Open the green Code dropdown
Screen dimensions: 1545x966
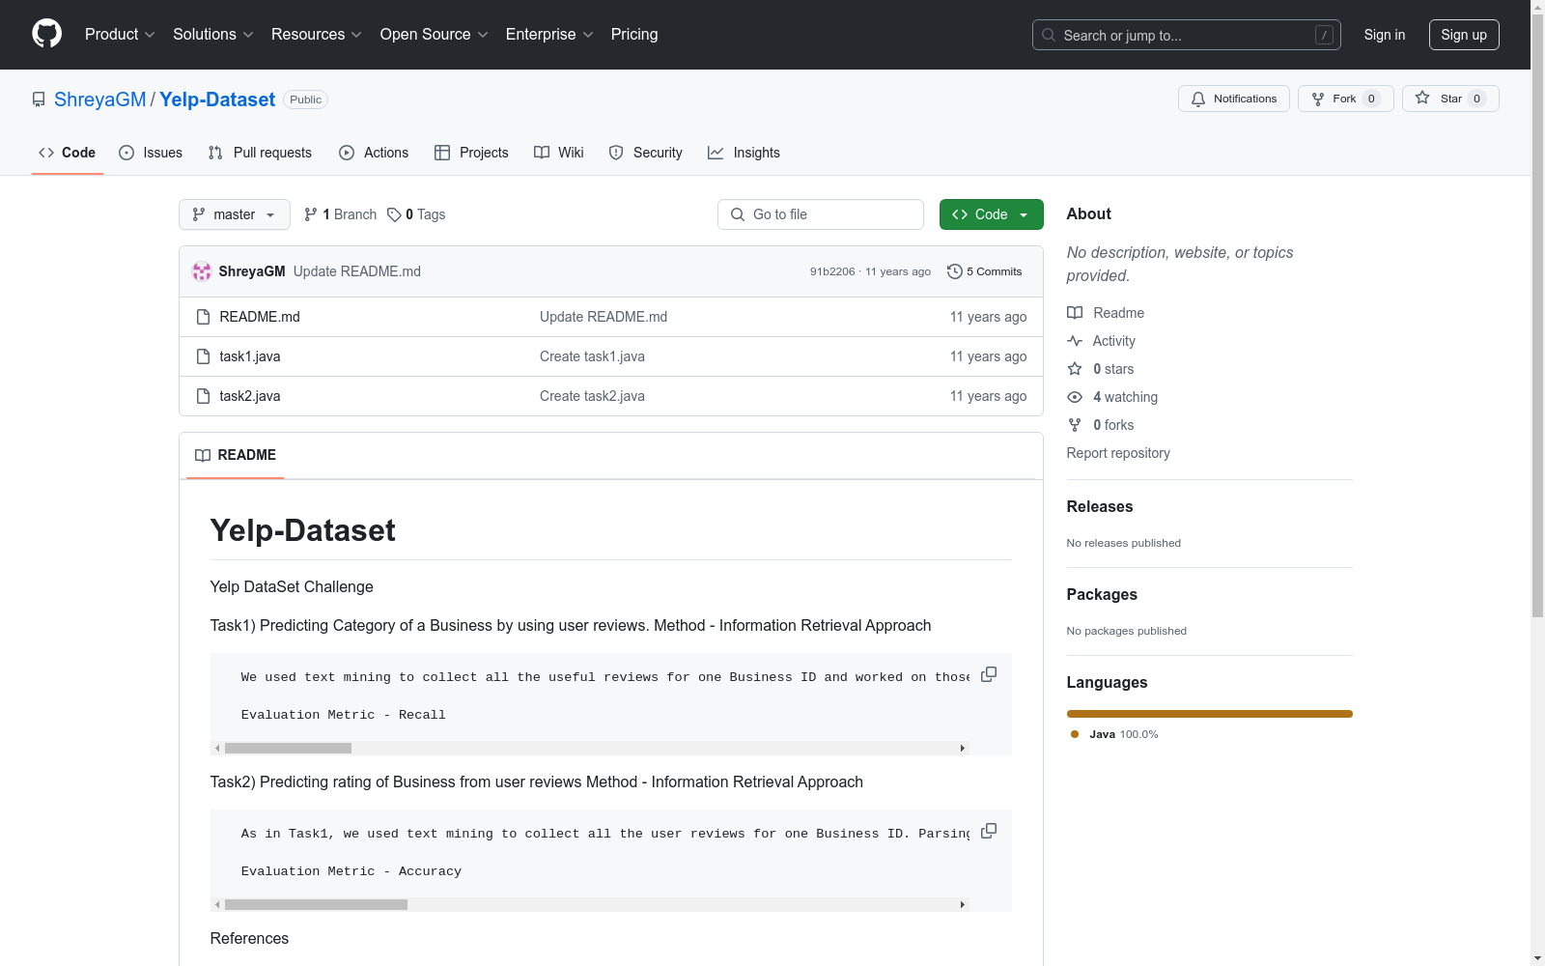(992, 214)
